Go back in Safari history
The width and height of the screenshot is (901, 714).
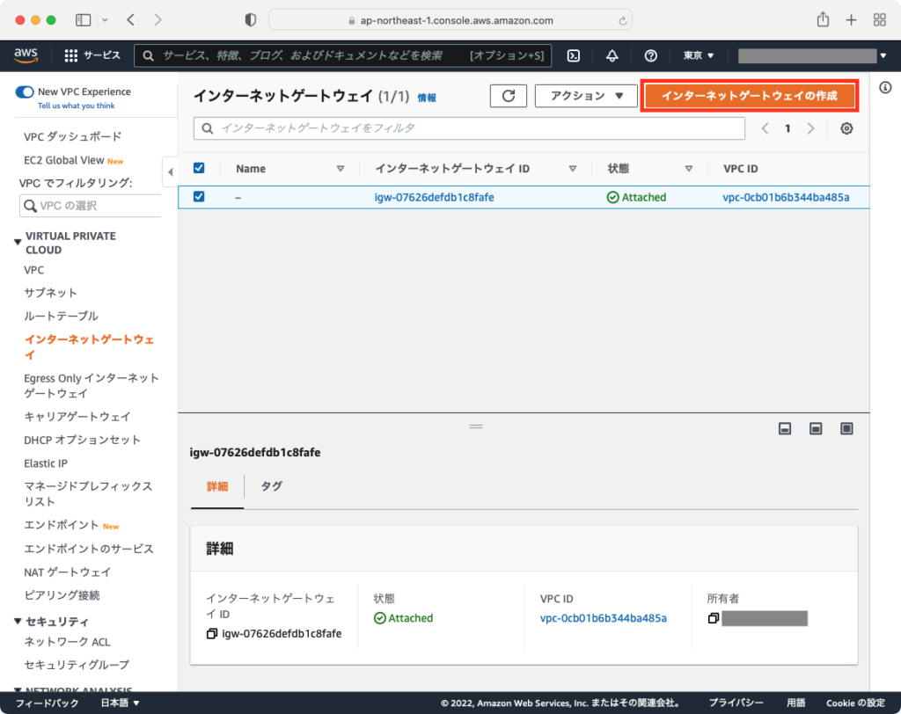click(x=130, y=20)
